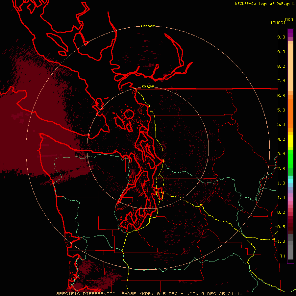This screenshot has width=296, height=296.
Task: Click the 5.8 value on color scale
Action: [281, 110]
